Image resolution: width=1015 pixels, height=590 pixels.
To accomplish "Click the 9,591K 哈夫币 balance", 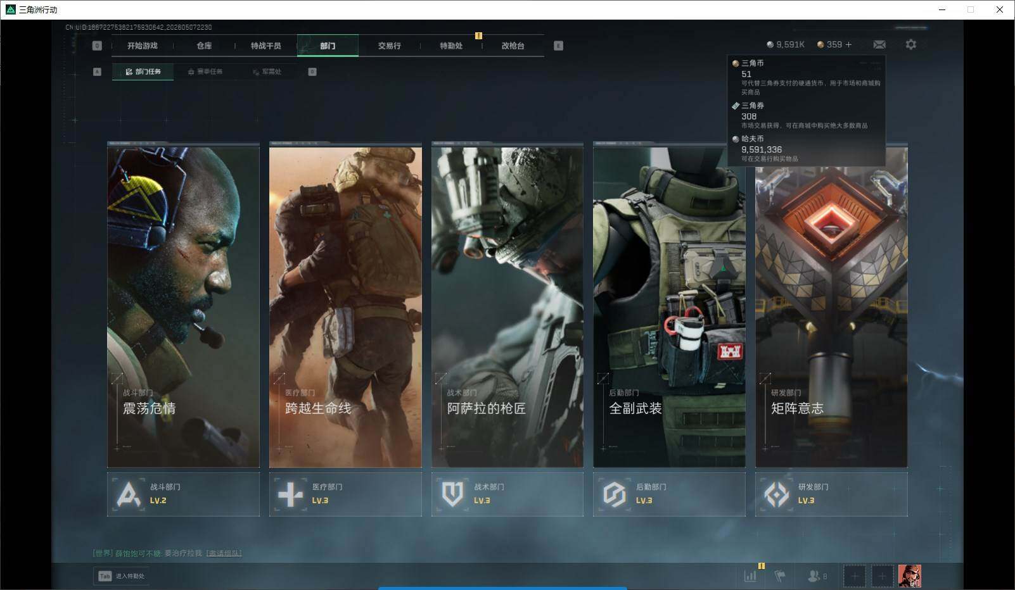I will (x=786, y=44).
